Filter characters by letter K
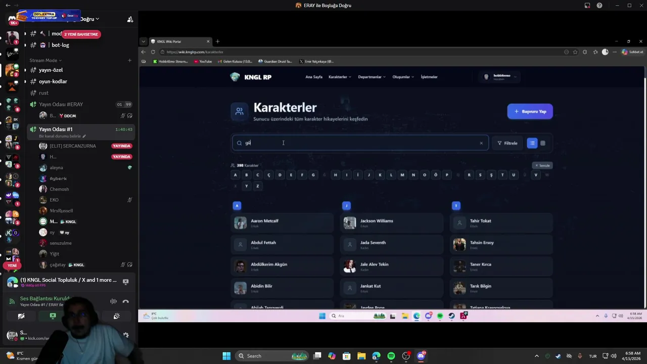The height and width of the screenshot is (364, 647). pyautogui.click(x=380, y=175)
